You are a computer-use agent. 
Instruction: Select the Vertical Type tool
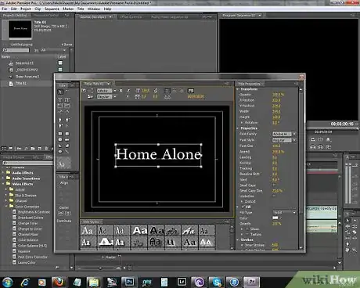(x=67, y=100)
